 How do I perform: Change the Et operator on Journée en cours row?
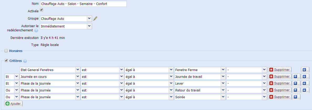12,77
